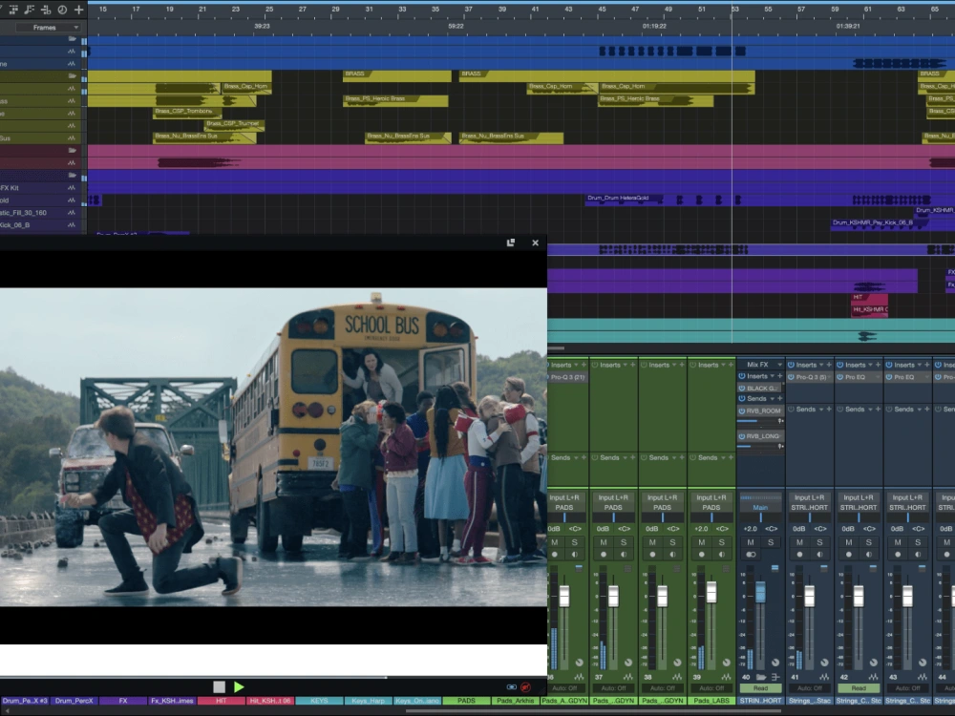Click the Add Tracks plus icon
Screen dimensions: 955x716
click(78, 10)
